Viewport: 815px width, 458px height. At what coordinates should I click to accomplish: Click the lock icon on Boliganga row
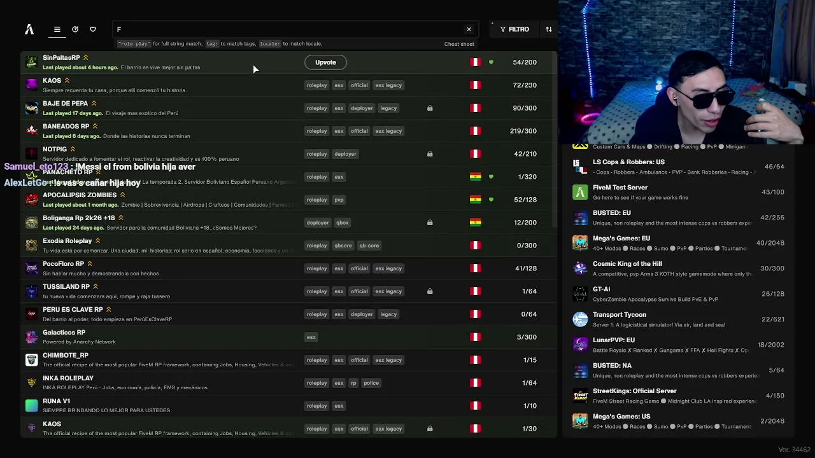(x=430, y=223)
